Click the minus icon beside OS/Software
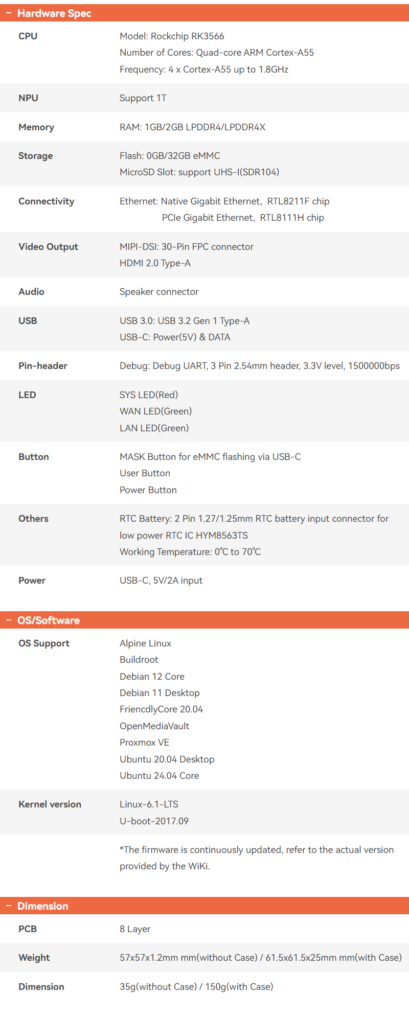The height and width of the screenshot is (1017, 409). click(9, 620)
